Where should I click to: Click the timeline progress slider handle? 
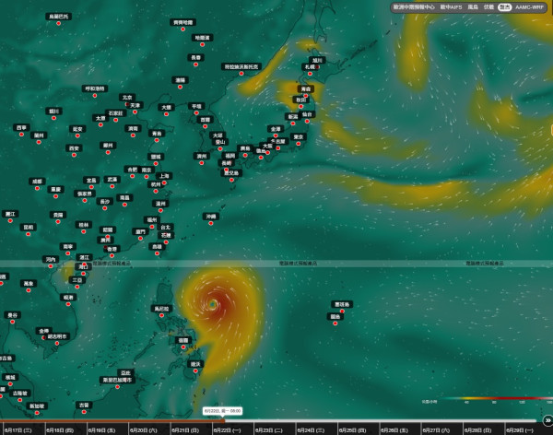pos(223,420)
